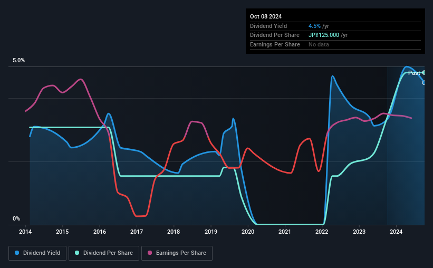433x268 pixels.
Task: Select the 2021 x-axis label
Action: (x=284, y=232)
